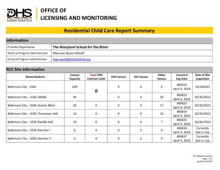Click the 'Information' section header

point(109,40)
